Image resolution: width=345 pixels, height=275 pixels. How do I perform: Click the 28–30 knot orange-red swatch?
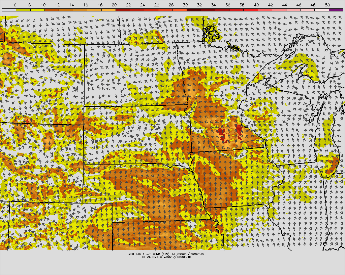[180, 10]
